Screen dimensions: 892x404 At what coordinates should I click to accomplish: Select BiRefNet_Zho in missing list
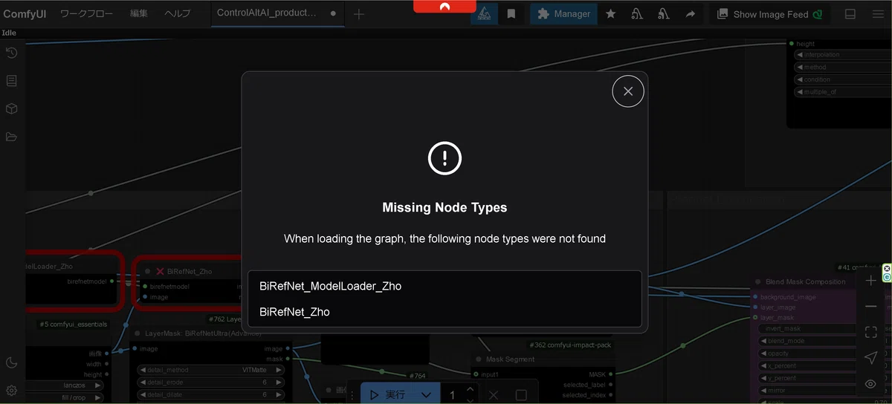click(x=445, y=312)
